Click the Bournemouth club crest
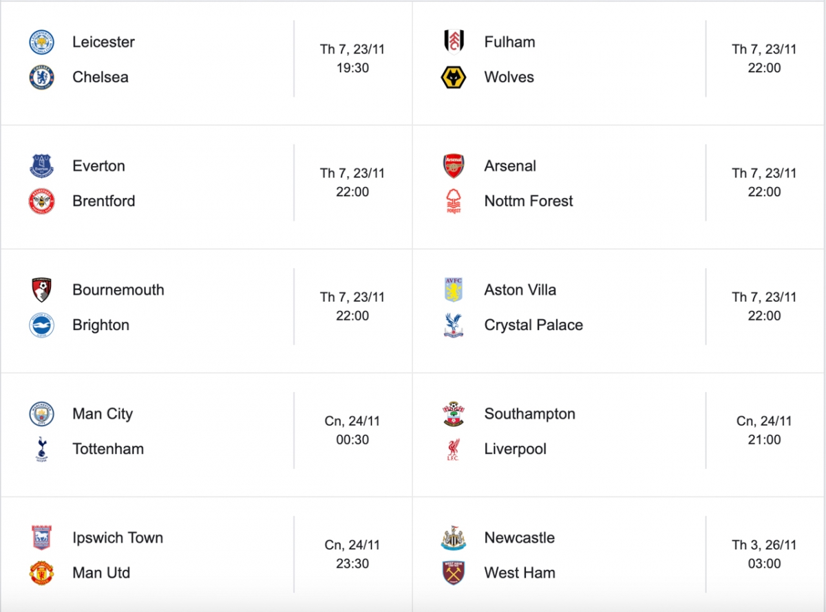 pyautogui.click(x=41, y=289)
